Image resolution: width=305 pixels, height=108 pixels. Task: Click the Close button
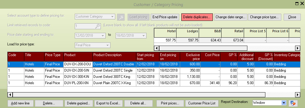pyautogui.click(x=292, y=17)
